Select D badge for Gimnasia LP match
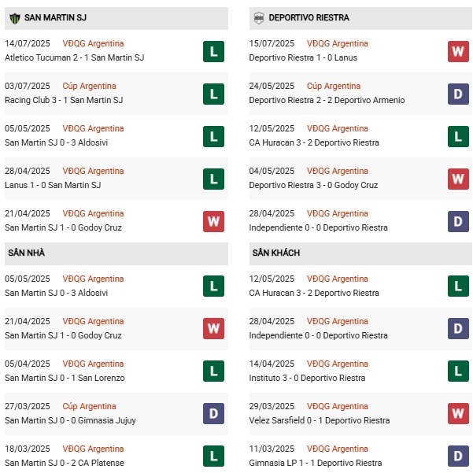This screenshot has width=473, height=473. (x=458, y=456)
